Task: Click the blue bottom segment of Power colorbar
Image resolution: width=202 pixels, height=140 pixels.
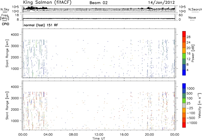Action: pyautogui.click(x=184, y=73)
